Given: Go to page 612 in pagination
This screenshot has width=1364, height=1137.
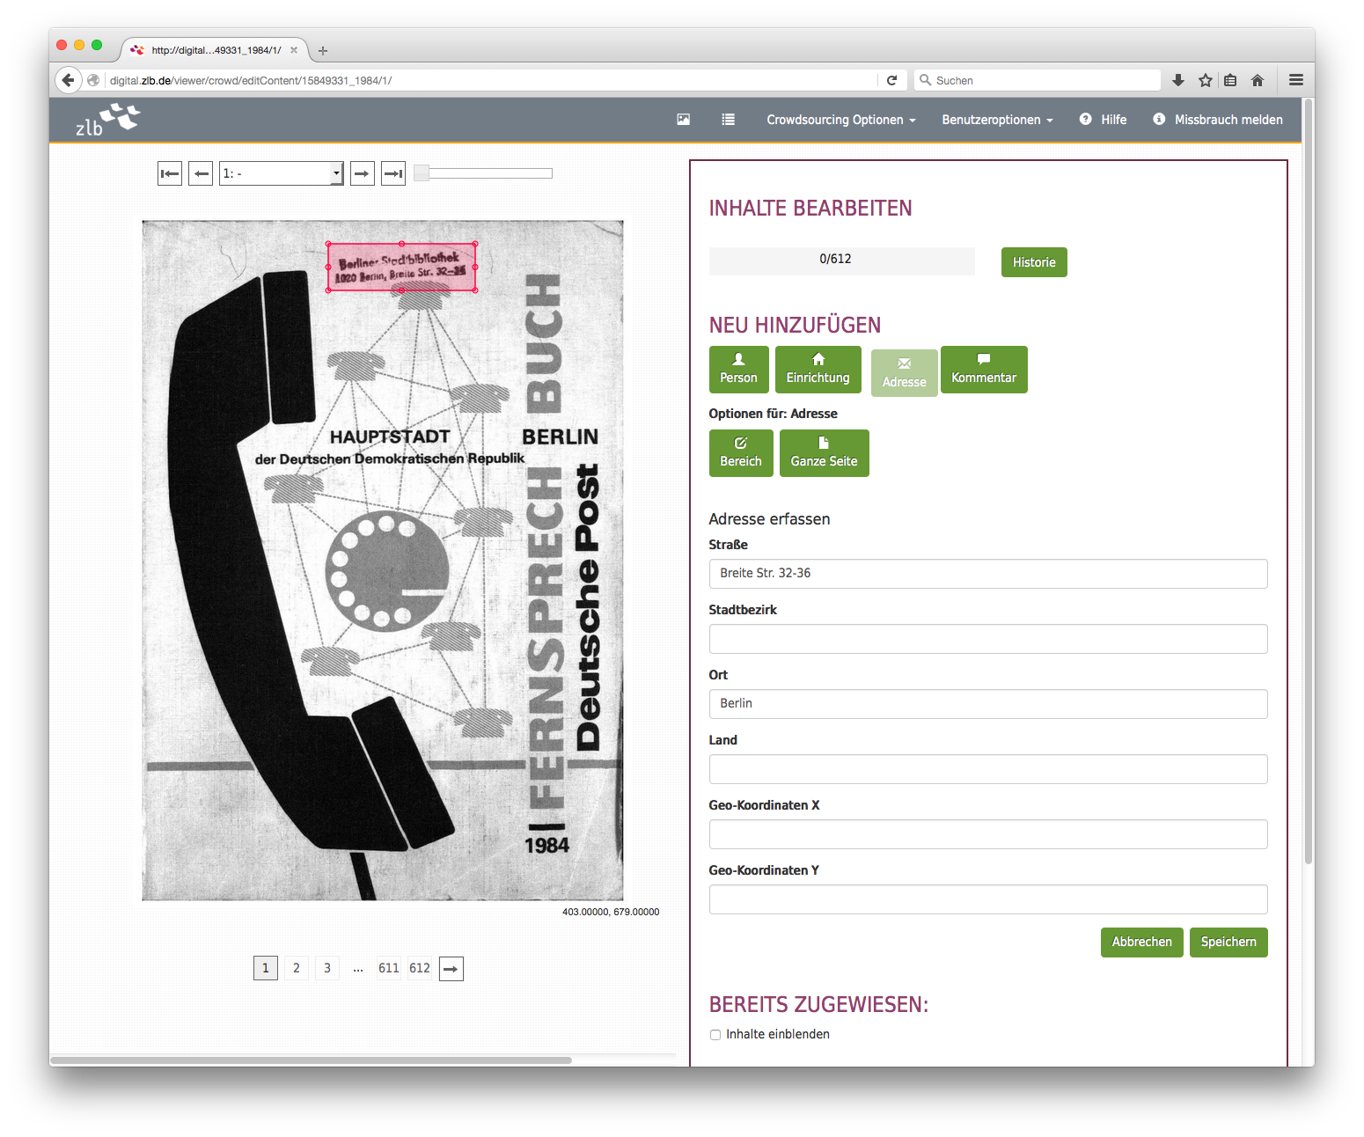Looking at the screenshot, I should point(420,969).
